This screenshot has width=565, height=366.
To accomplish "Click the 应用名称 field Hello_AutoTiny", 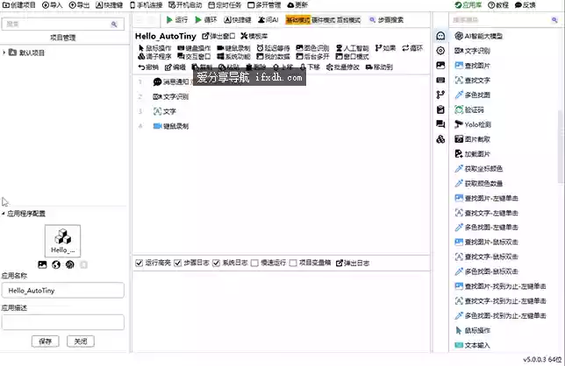I will 63,291.
